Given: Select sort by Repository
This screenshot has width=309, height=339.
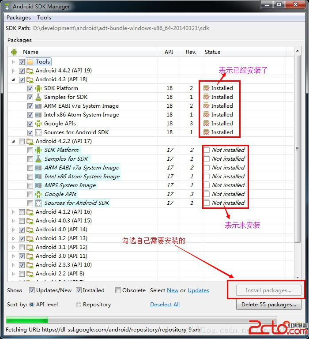Looking at the screenshot, I should coord(79,305).
